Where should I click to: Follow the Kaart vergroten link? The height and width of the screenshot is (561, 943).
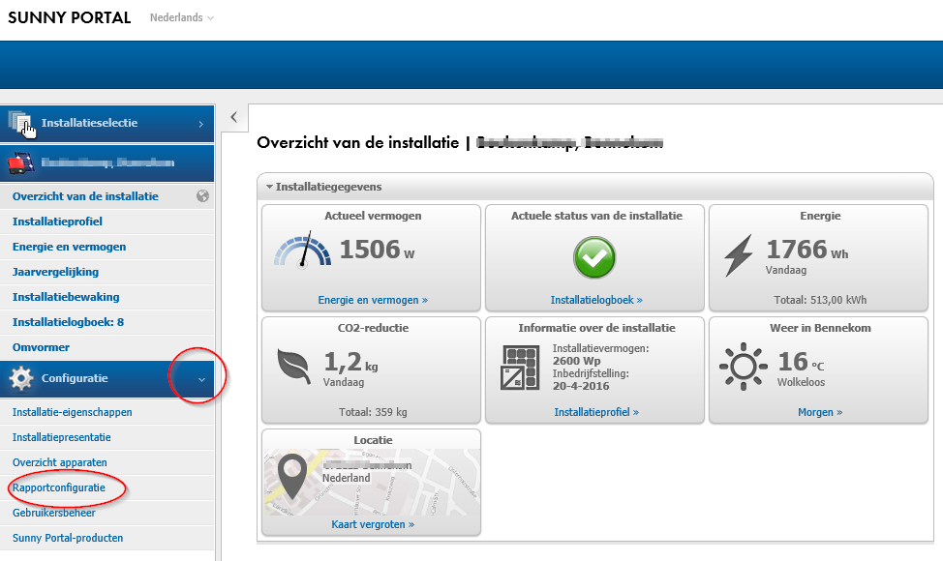pyautogui.click(x=371, y=523)
